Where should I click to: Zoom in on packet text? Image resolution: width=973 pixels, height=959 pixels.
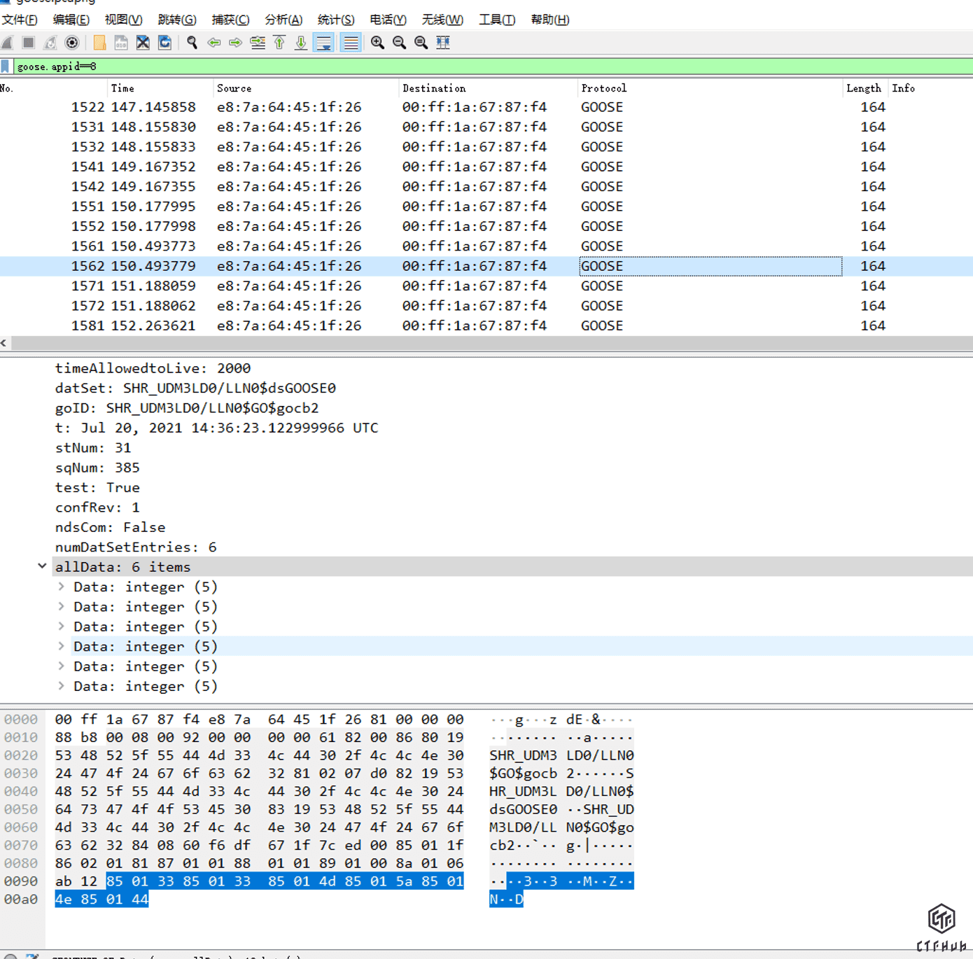(377, 43)
